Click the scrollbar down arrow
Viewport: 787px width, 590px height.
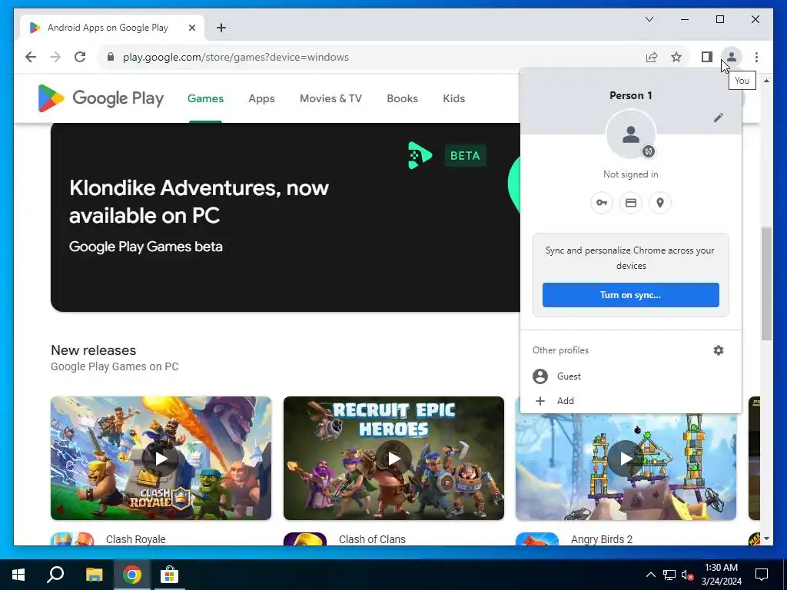766,539
